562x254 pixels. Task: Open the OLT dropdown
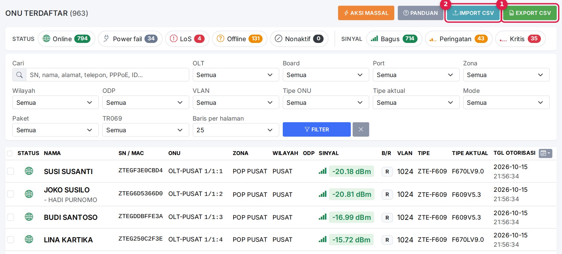[236, 75]
